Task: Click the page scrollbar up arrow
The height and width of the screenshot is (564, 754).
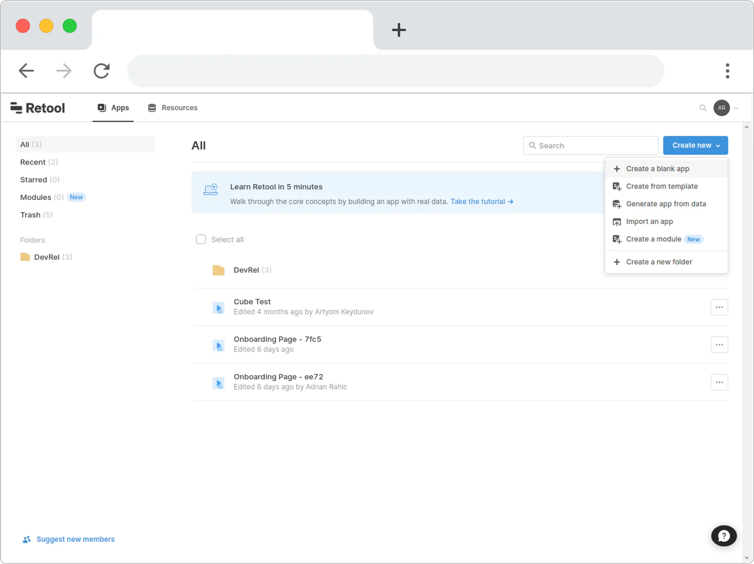Action: (746, 127)
